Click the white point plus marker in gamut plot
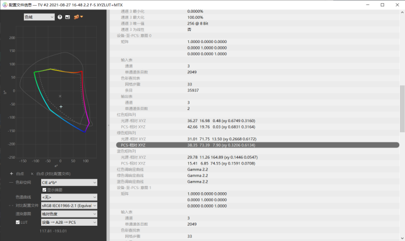 (x=61, y=106)
